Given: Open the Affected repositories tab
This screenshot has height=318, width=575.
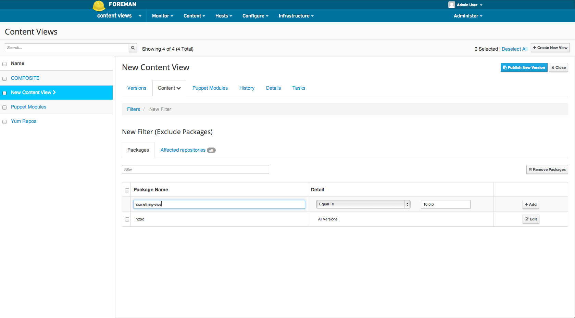Looking at the screenshot, I should click(183, 150).
